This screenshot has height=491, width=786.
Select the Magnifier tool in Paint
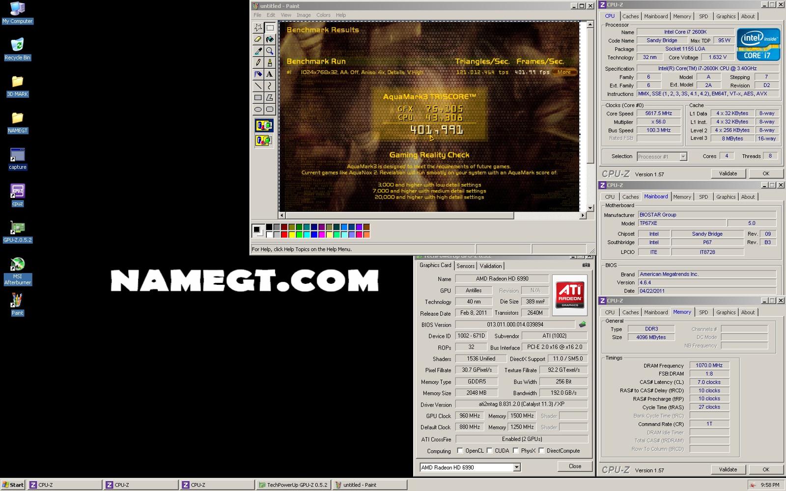coord(270,51)
